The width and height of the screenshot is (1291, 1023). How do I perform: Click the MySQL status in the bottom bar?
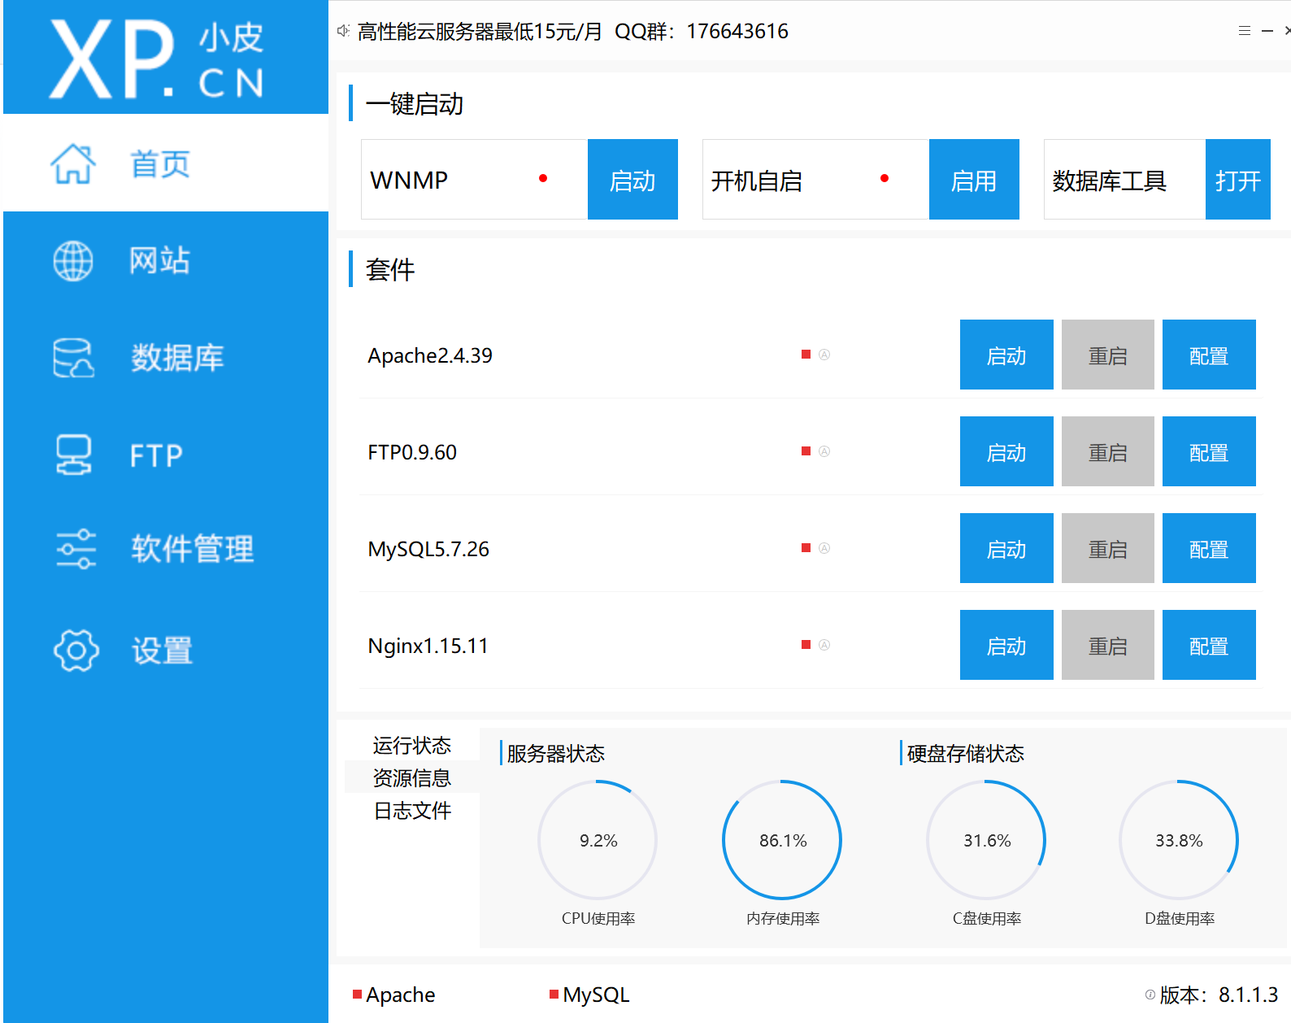[x=589, y=995]
